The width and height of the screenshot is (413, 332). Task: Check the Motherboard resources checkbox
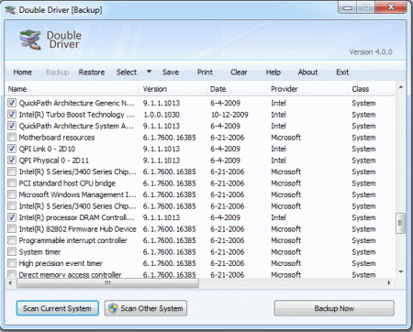coord(12,137)
